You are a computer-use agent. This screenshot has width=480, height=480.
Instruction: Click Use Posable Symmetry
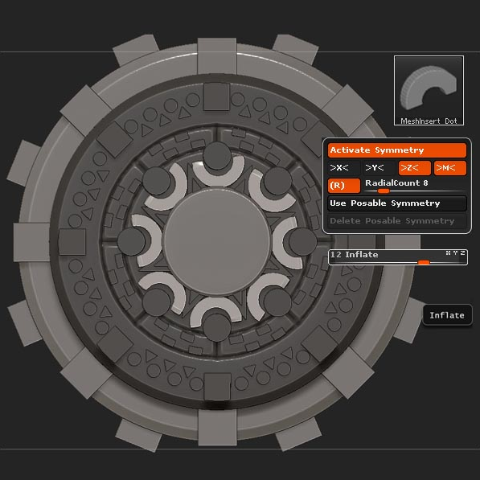[x=396, y=203]
